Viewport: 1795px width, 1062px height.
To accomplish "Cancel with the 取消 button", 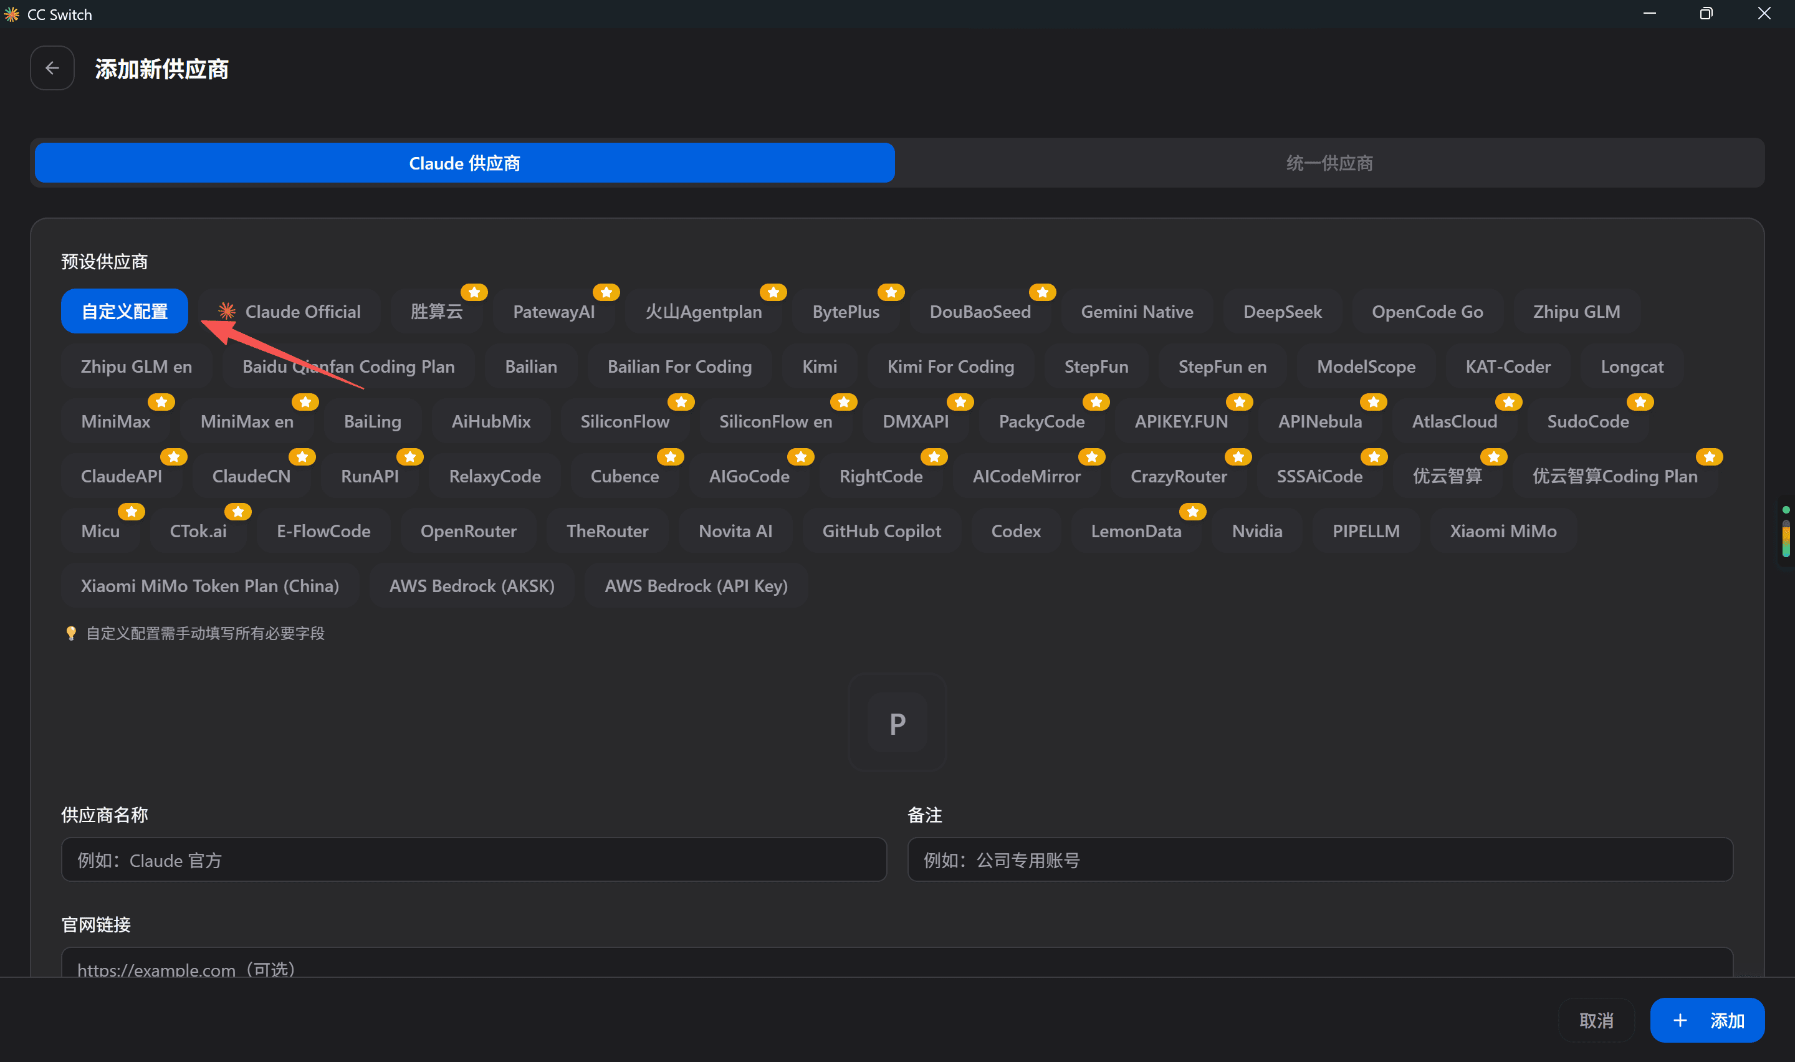I will pos(1596,1020).
